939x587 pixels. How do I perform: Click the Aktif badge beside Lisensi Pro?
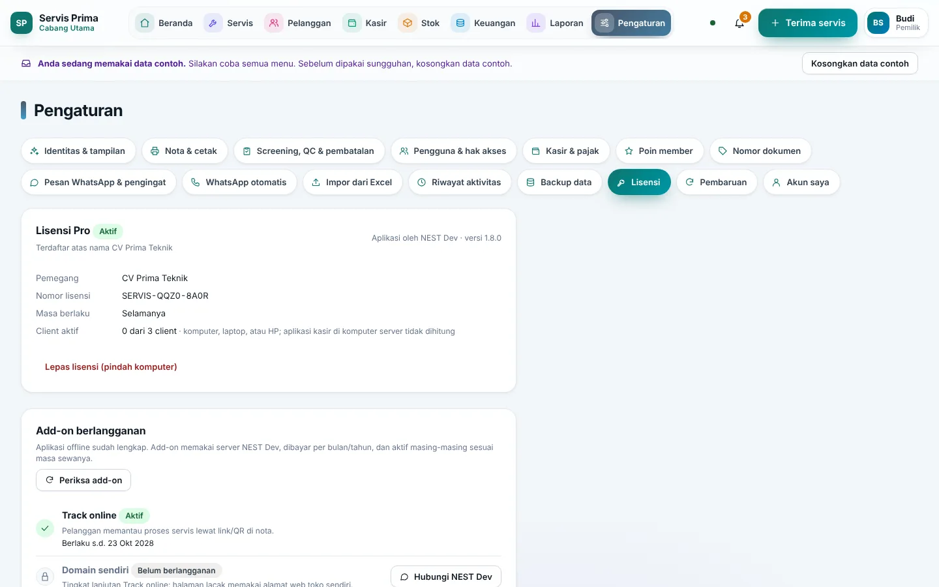(x=108, y=231)
